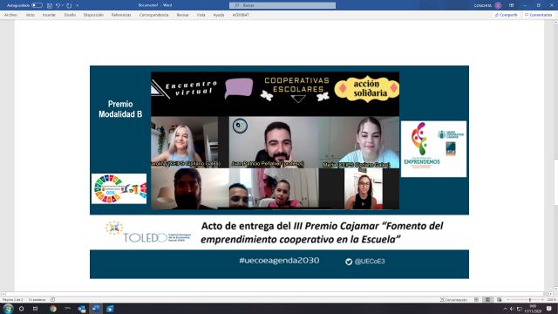
Task: Click the Comentarios button
Action: [x=539, y=15]
